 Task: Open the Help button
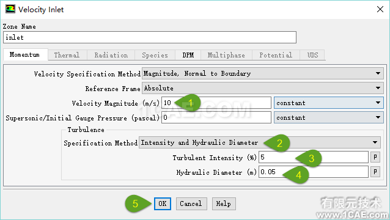[x=224, y=204]
